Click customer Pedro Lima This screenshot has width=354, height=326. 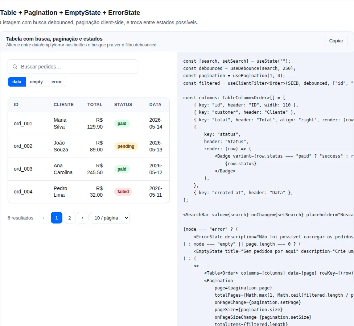tap(61, 192)
